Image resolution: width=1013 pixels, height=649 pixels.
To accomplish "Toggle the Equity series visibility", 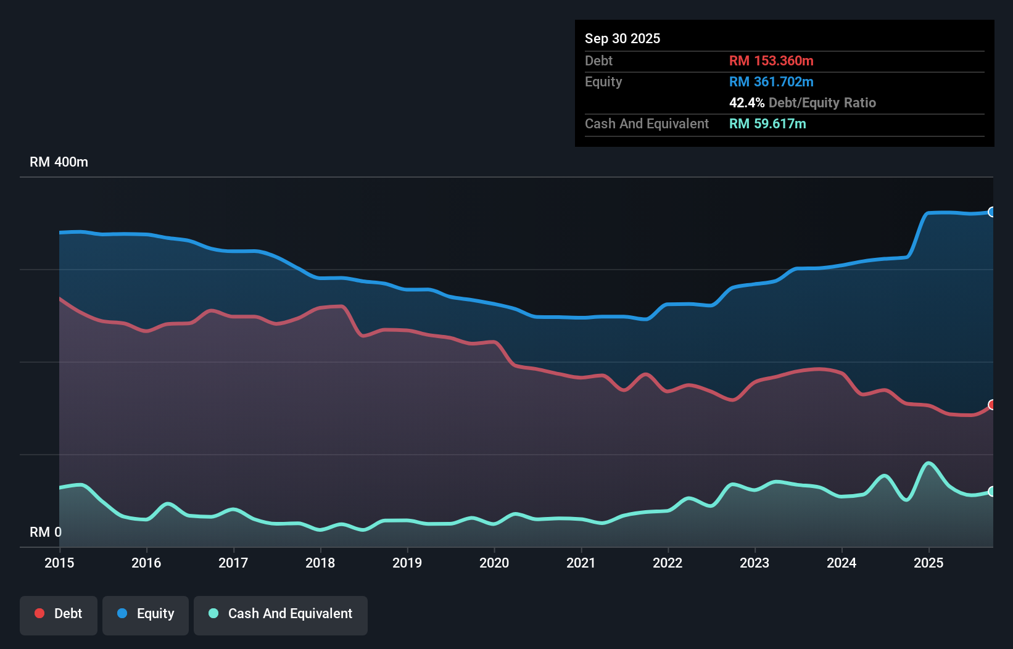I will click(145, 614).
